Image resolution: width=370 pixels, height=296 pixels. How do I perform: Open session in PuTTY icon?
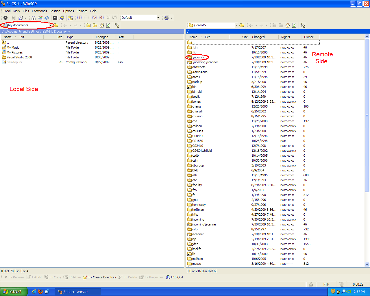(x=62, y=18)
